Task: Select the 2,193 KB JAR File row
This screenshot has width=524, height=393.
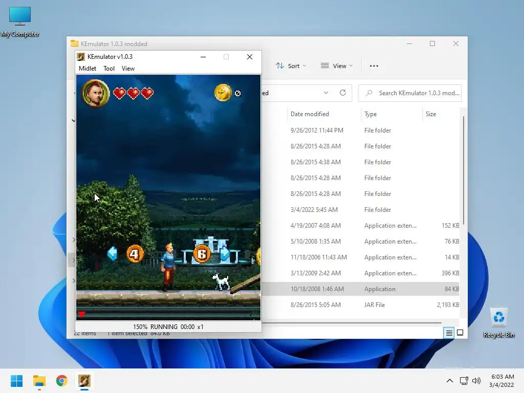Action: (x=360, y=305)
